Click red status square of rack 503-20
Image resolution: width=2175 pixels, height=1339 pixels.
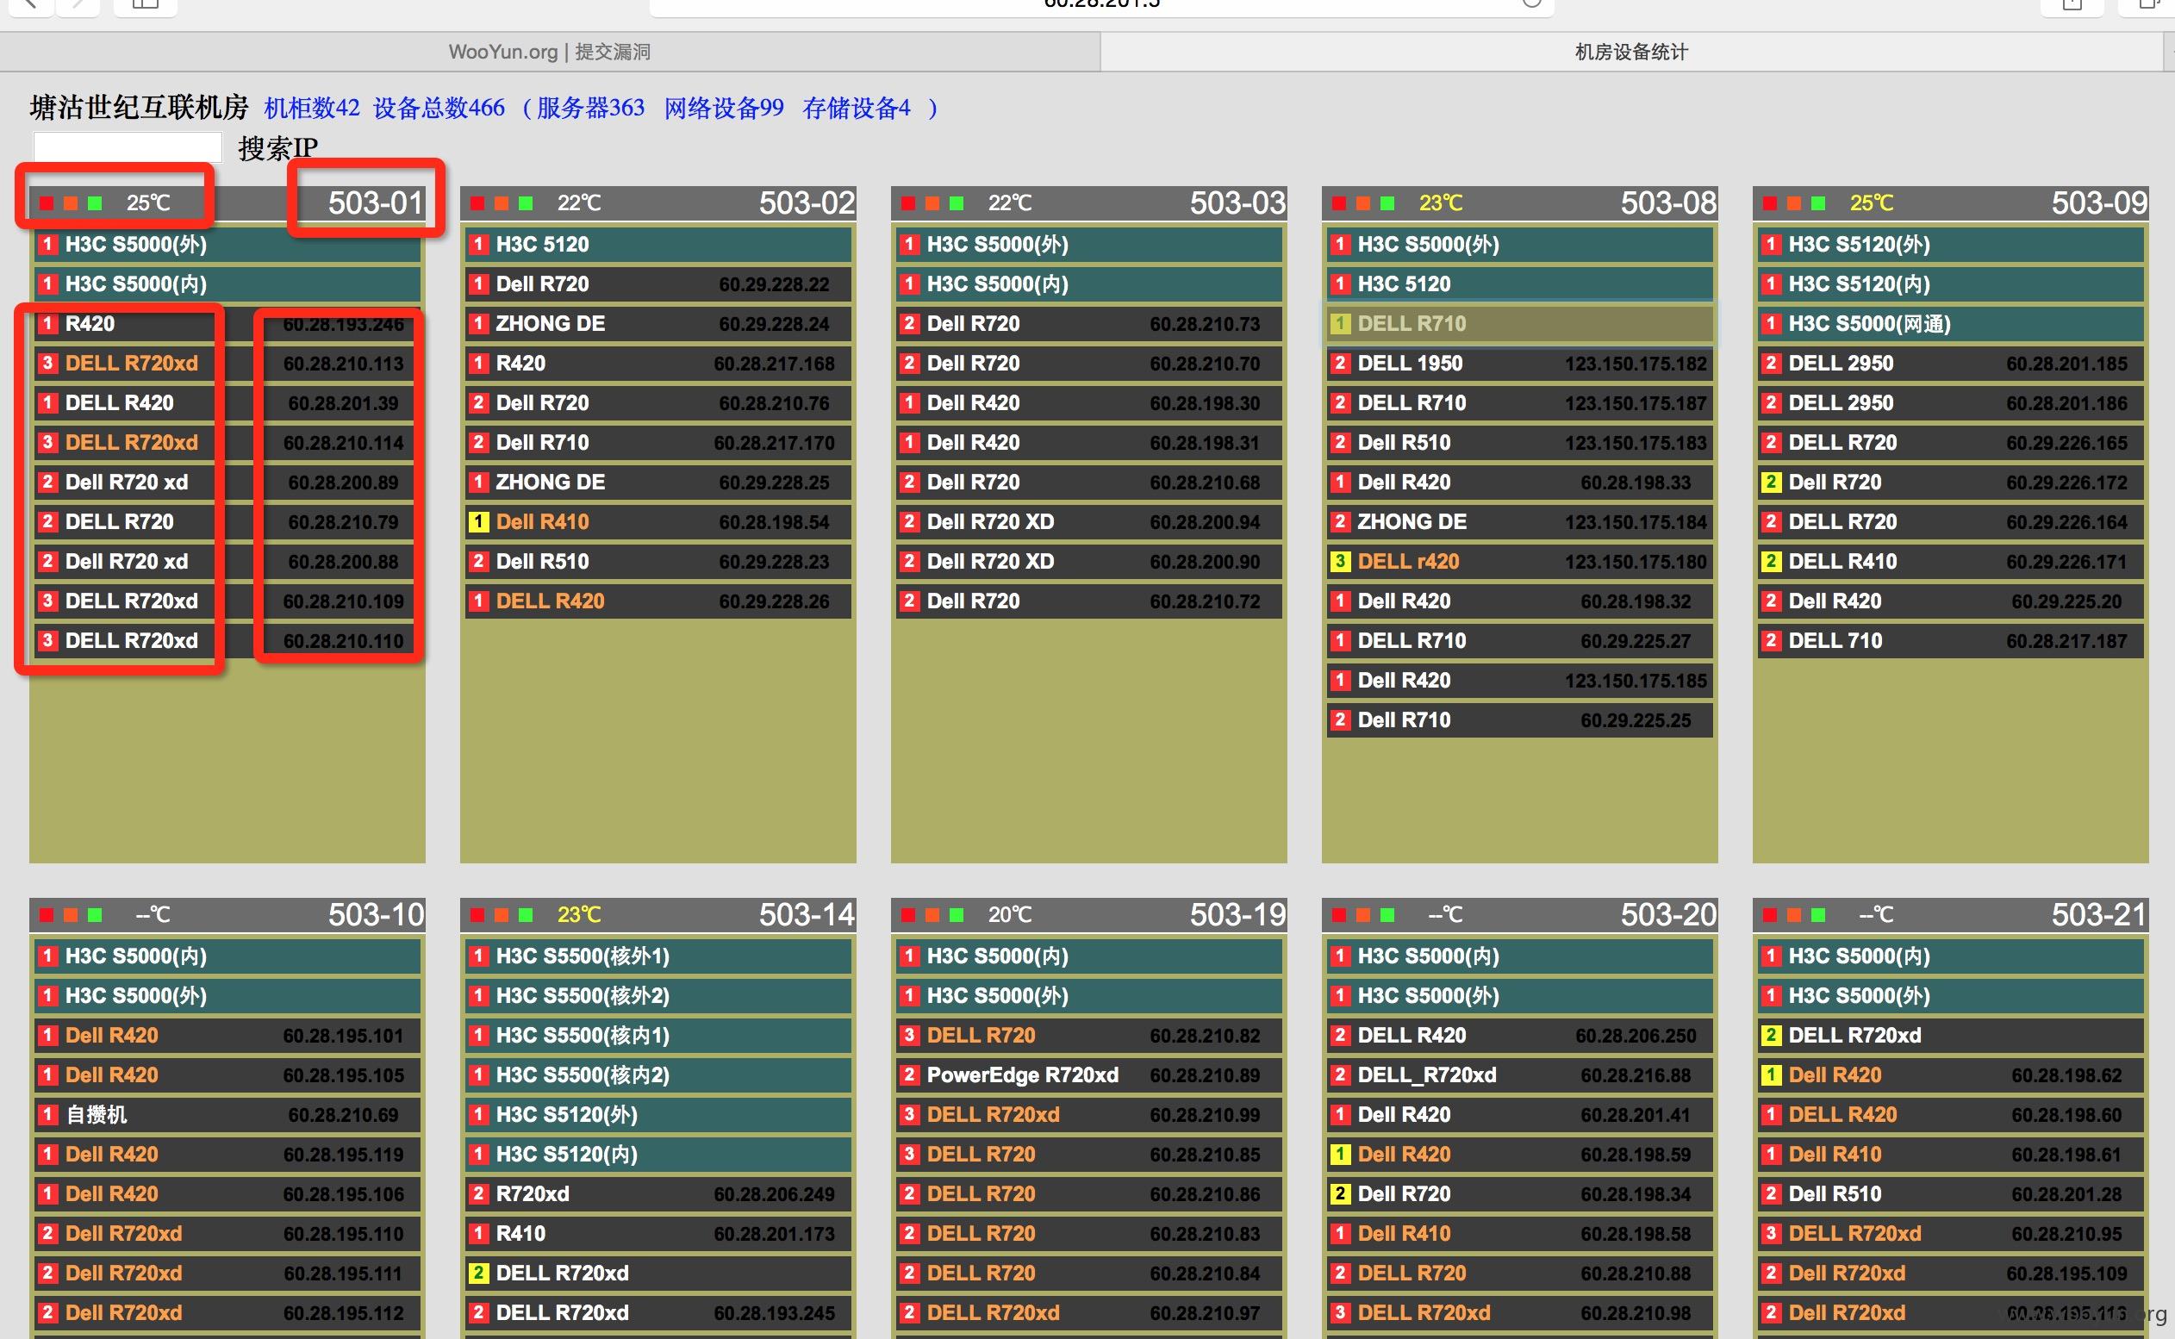coord(1339,915)
